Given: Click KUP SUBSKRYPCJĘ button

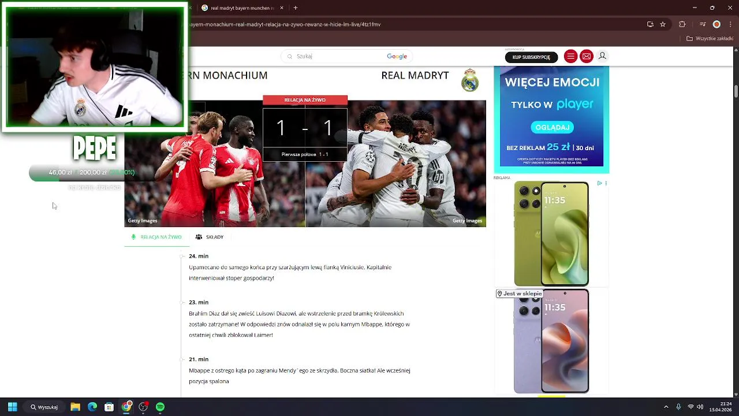Looking at the screenshot, I should pos(531,57).
